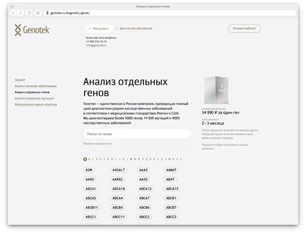
Task: Open gene ABCC11
Action: pyautogui.click(x=119, y=217)
